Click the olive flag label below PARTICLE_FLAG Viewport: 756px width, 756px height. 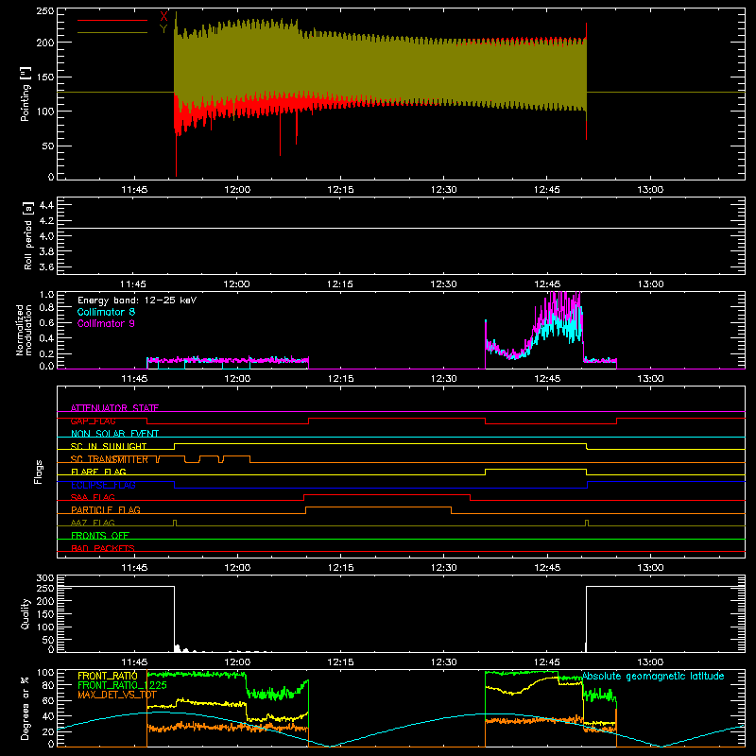93,523
